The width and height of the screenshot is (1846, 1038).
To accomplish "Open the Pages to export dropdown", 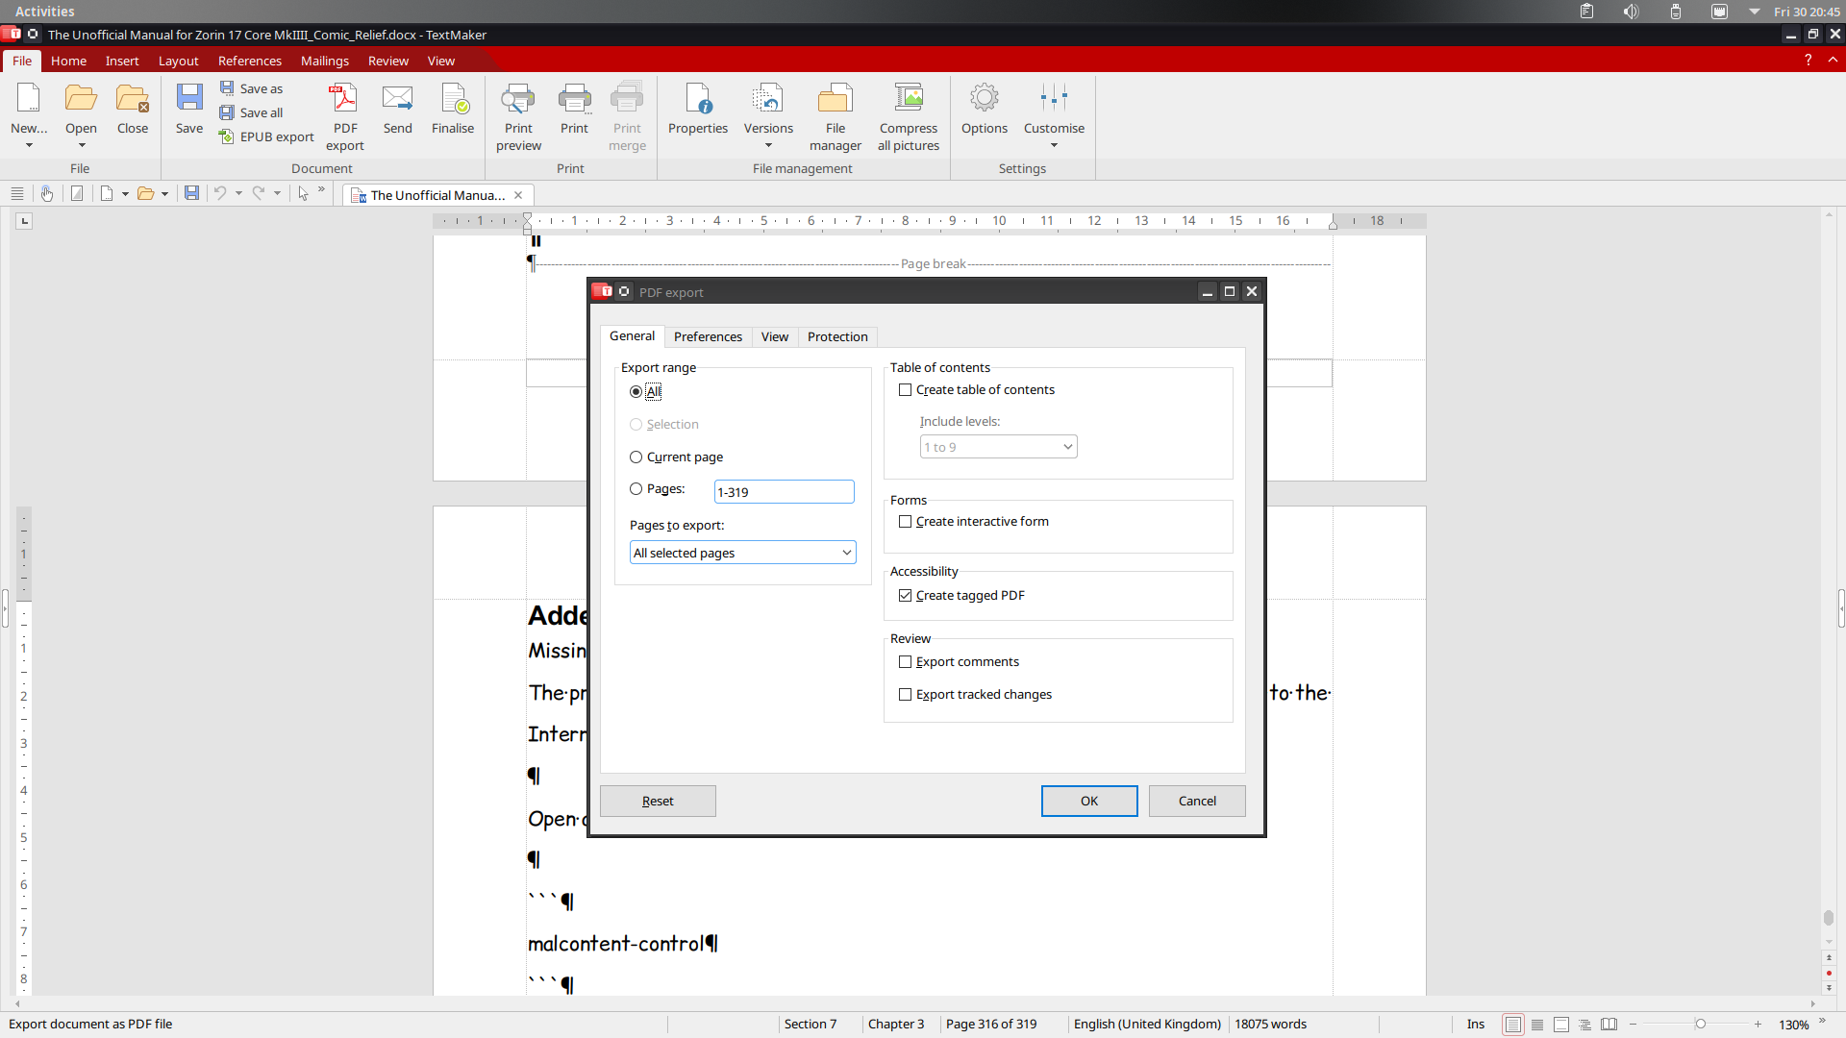I will (742, 553).
